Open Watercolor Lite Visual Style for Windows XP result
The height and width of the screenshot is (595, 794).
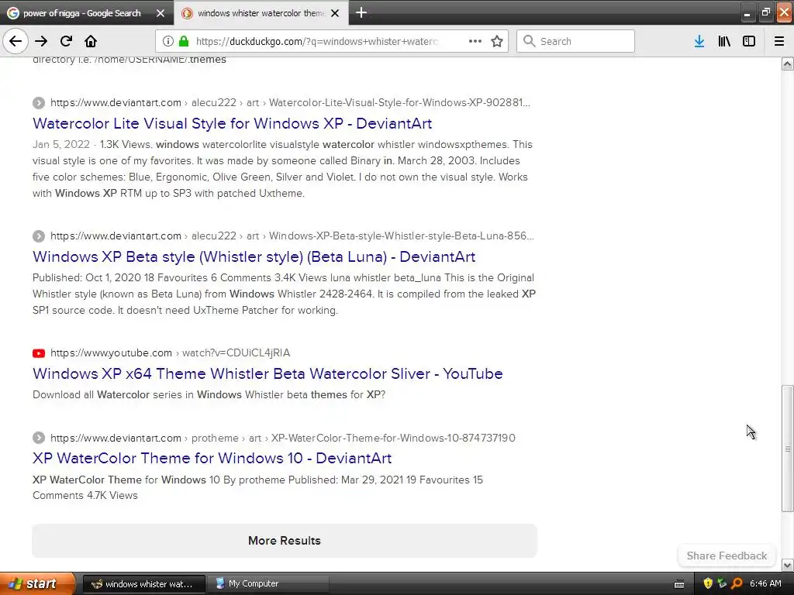(x=232, y=123)
